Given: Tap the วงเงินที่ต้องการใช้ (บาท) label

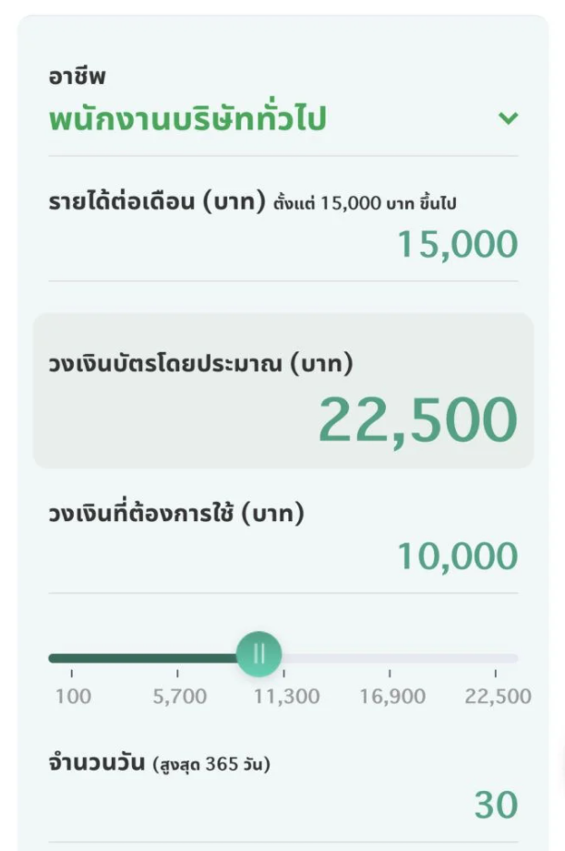Looking at the screenshot, I should point(176,514).
